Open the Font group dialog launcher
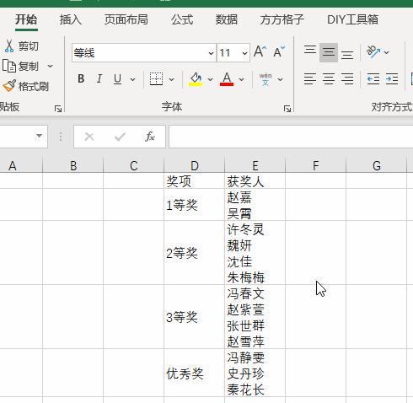Viewport: 413px width, 403px height. tap(287, 109)
